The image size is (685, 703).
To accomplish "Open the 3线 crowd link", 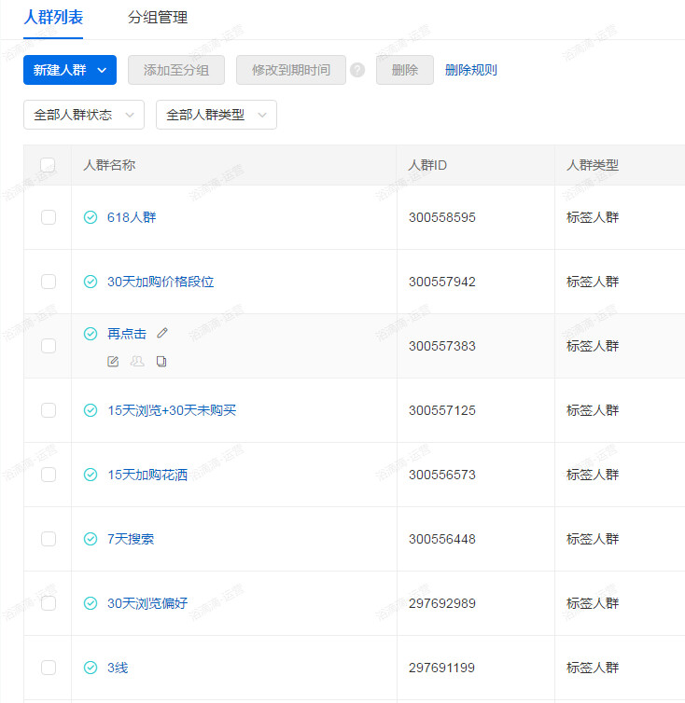I will 118,668.
